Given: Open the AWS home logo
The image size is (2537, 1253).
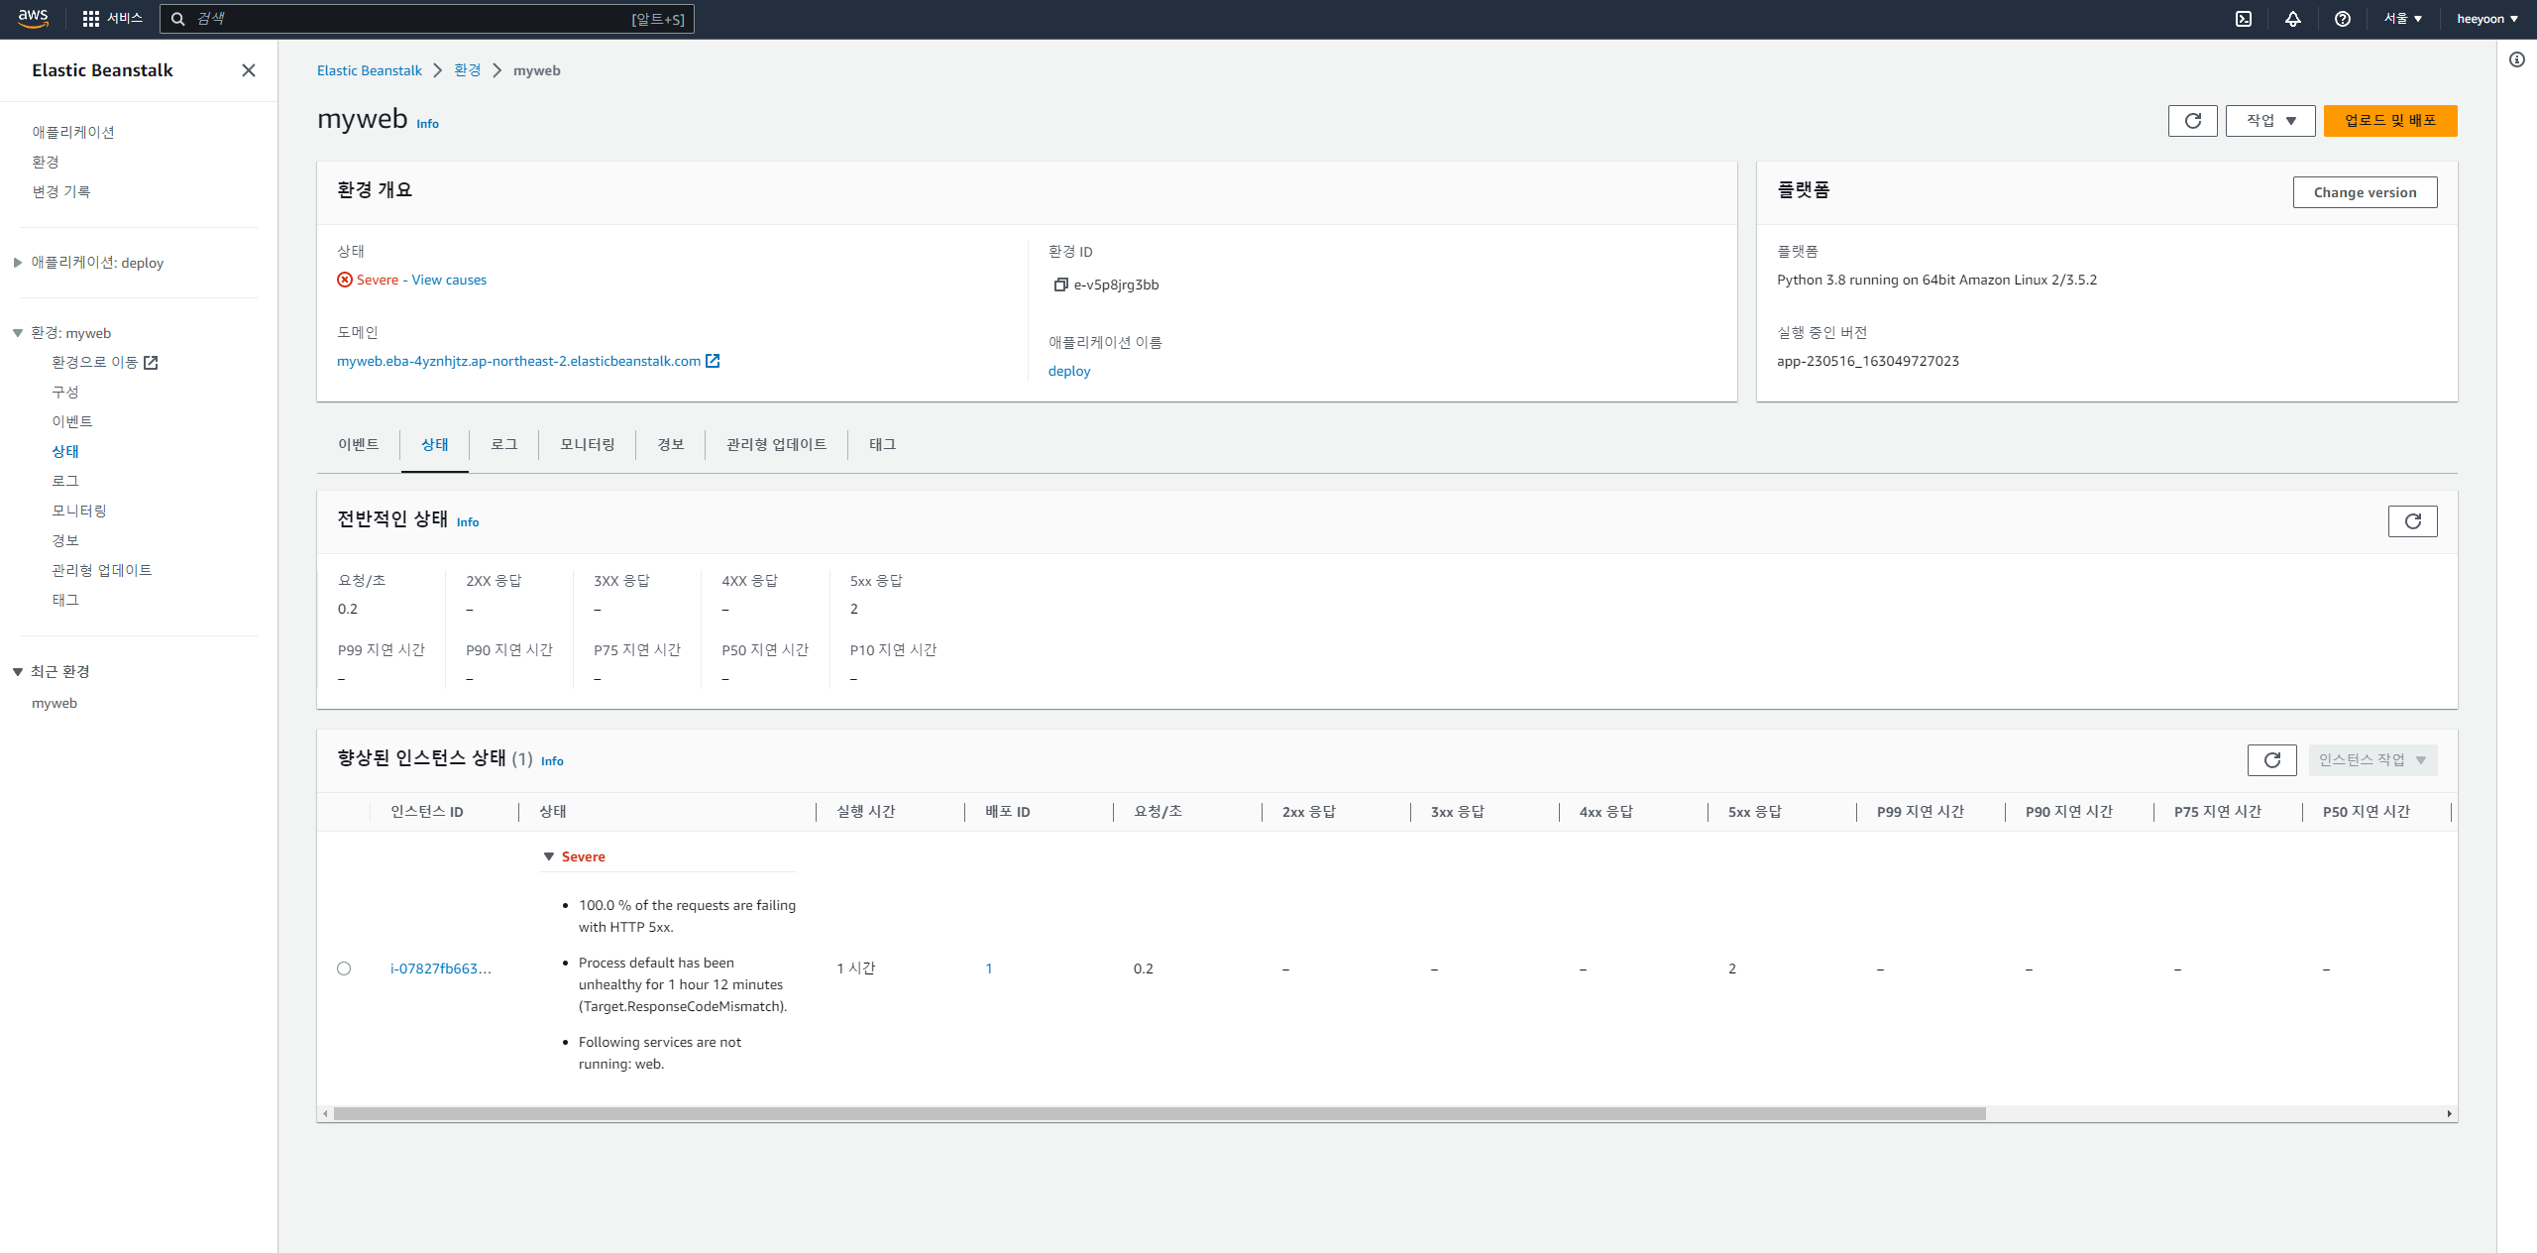Looking at the screenshot, I should click(x=33, y=19).
